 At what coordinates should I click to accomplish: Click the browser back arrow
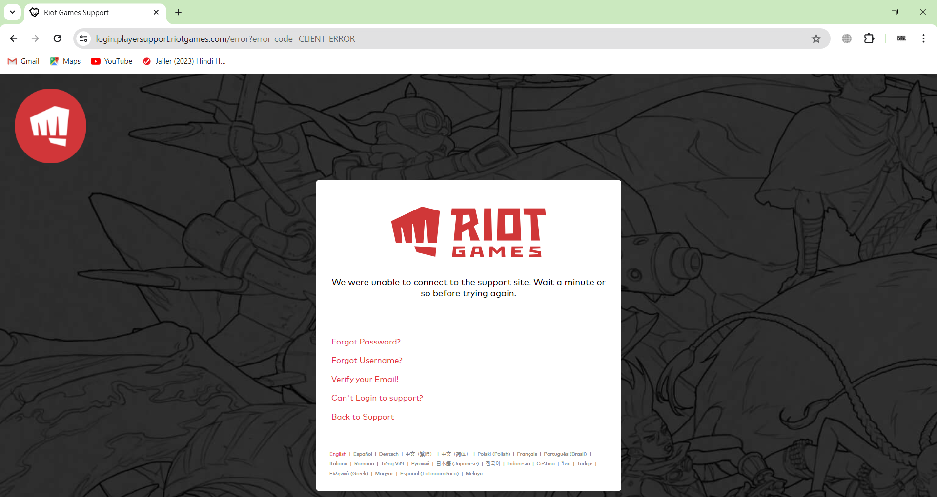13,38
